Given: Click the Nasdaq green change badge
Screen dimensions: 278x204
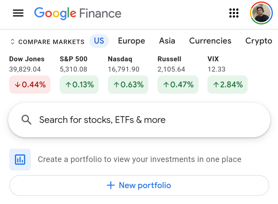Looking at the screenshot, I should [128, 84].
